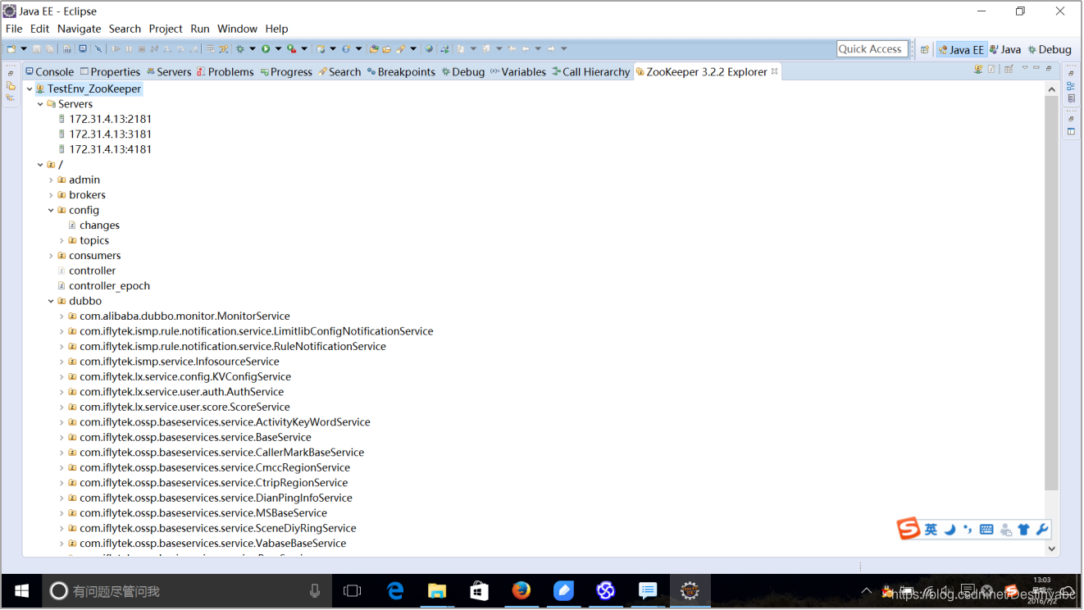Open the Window menu
Viewport: 1084px width, 610px height.
(x=238, y=29)
